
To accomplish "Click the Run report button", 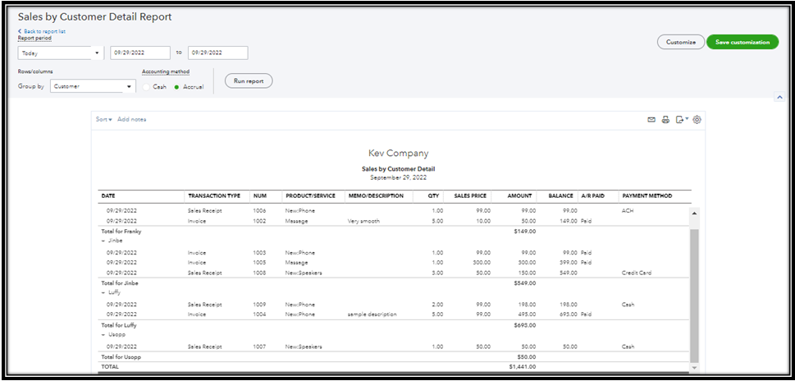I will click(249, 81).
